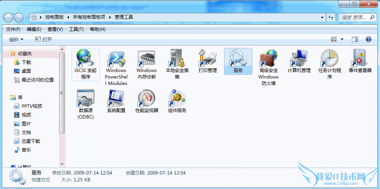The height and width of the screenshot is (189, 380).
Task: Select the Windows 内存诊断 icon
Action: tap(146, 59)
